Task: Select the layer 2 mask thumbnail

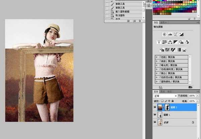Action: [x=167, y=107]
